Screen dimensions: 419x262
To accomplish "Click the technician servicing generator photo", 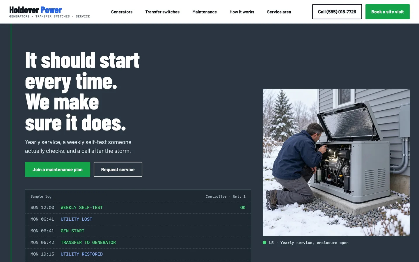I will tap(336, 162).
